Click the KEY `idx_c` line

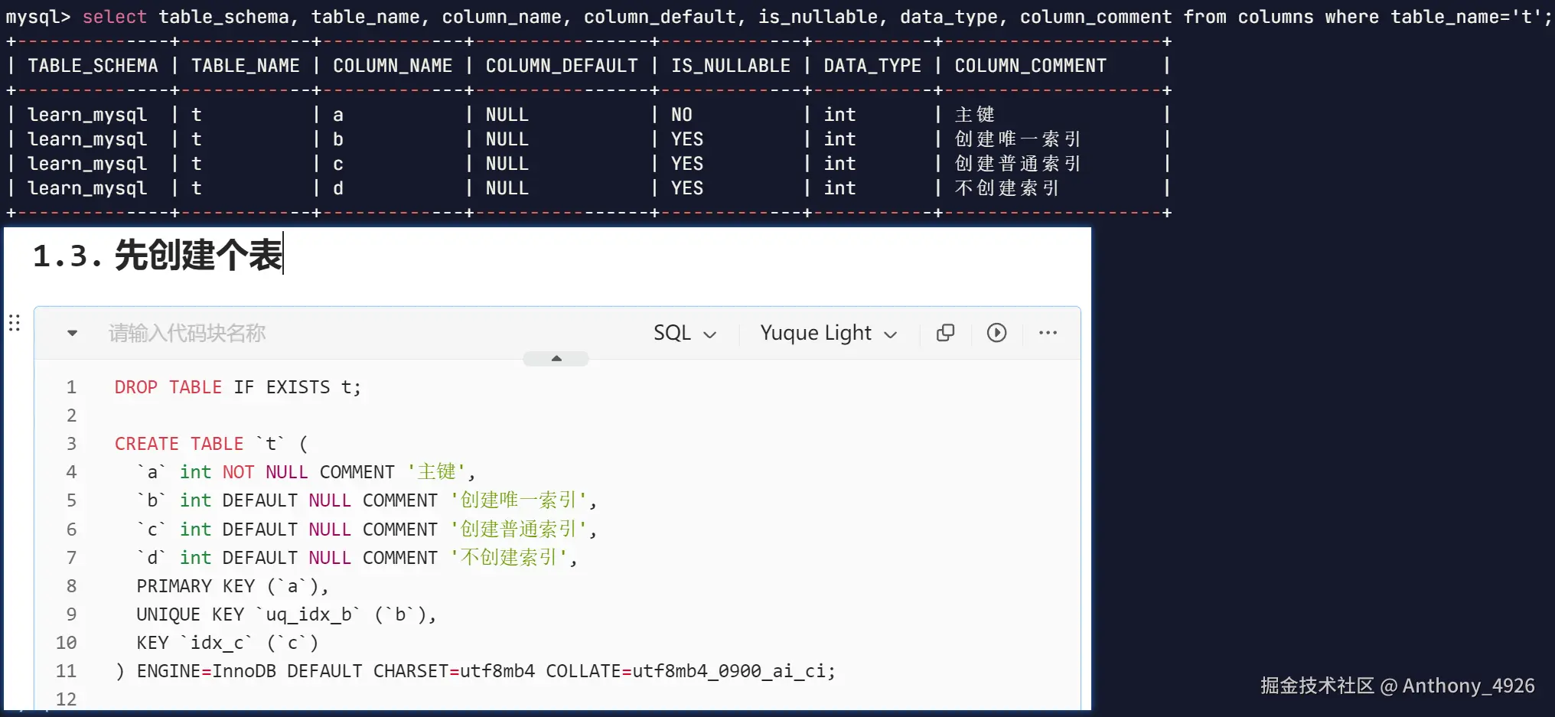pos(227,643)
